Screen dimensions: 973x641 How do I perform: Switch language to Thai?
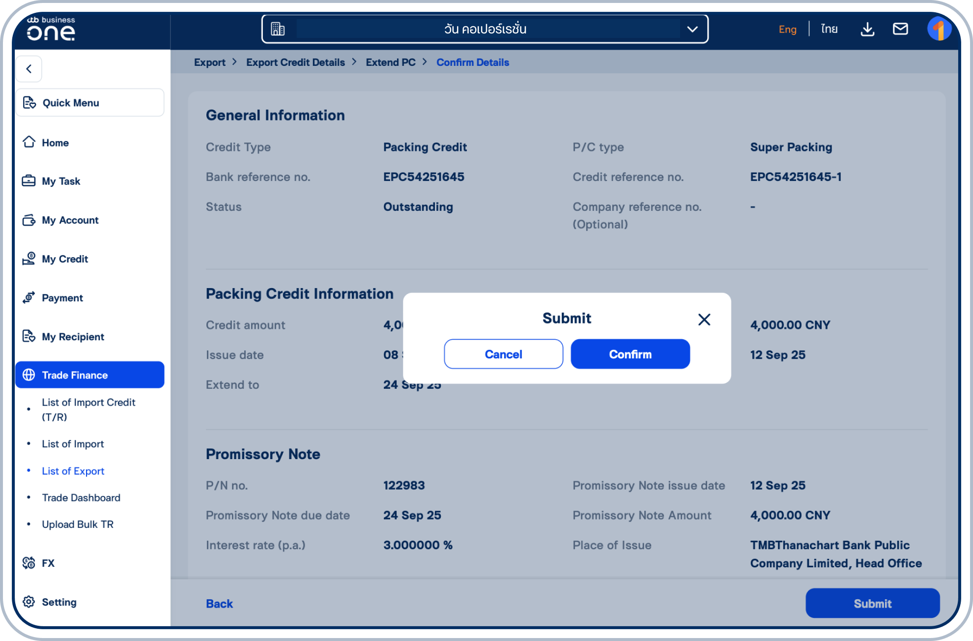[x=829, y=29]
